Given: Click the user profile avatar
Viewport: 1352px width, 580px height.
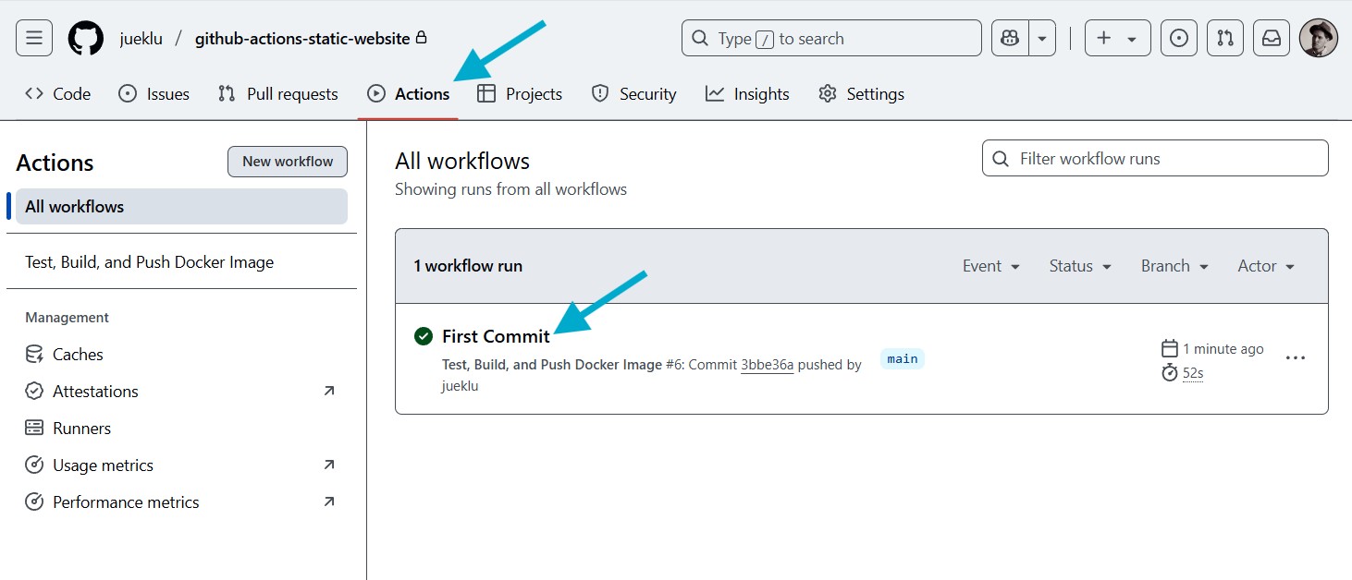Looking at the screenshot, I should click(1318, 38).
